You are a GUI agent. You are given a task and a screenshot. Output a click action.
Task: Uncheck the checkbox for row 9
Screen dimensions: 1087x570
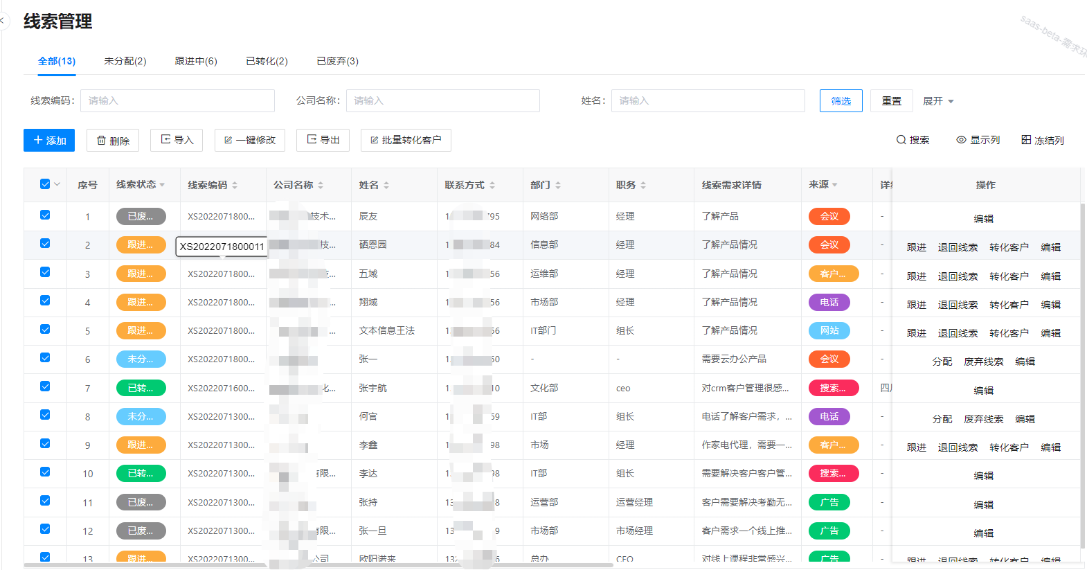pyautogui.click(x=45, y=443)
